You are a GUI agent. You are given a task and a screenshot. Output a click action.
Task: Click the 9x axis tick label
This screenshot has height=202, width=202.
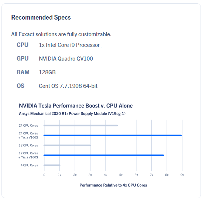pyautogui.click(x=182, y=175)
